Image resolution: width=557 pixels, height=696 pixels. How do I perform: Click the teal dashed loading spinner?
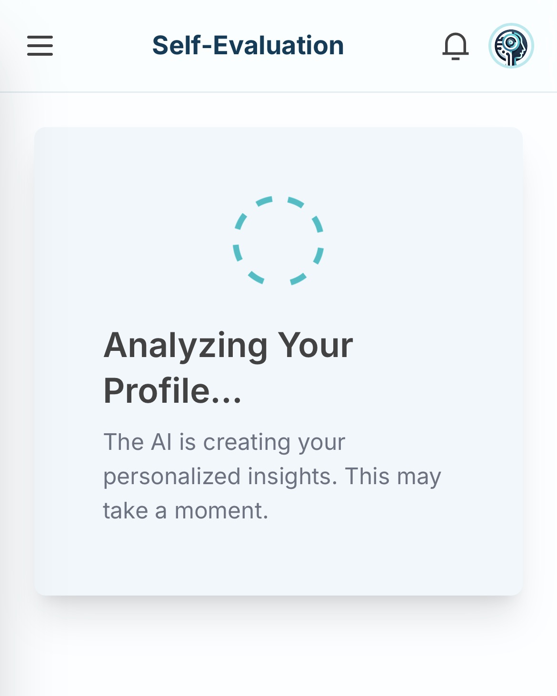click(278, 241)
